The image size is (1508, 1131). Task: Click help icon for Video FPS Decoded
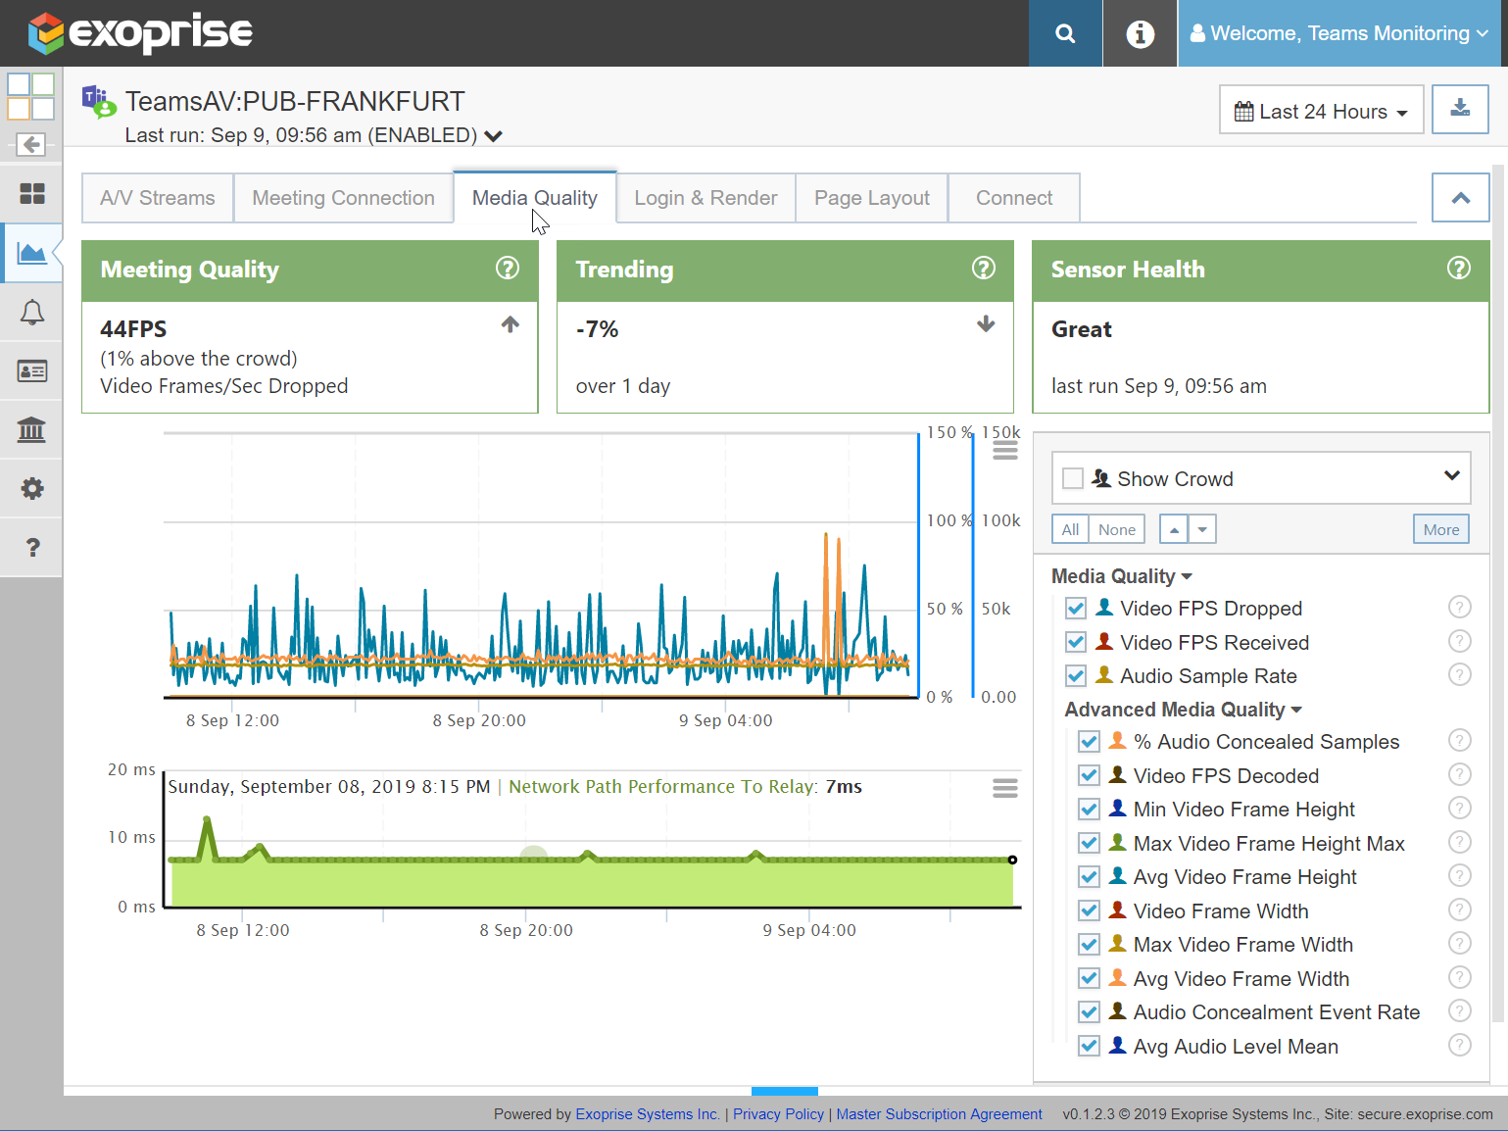pyautogui.click(x=1460, y=774)
